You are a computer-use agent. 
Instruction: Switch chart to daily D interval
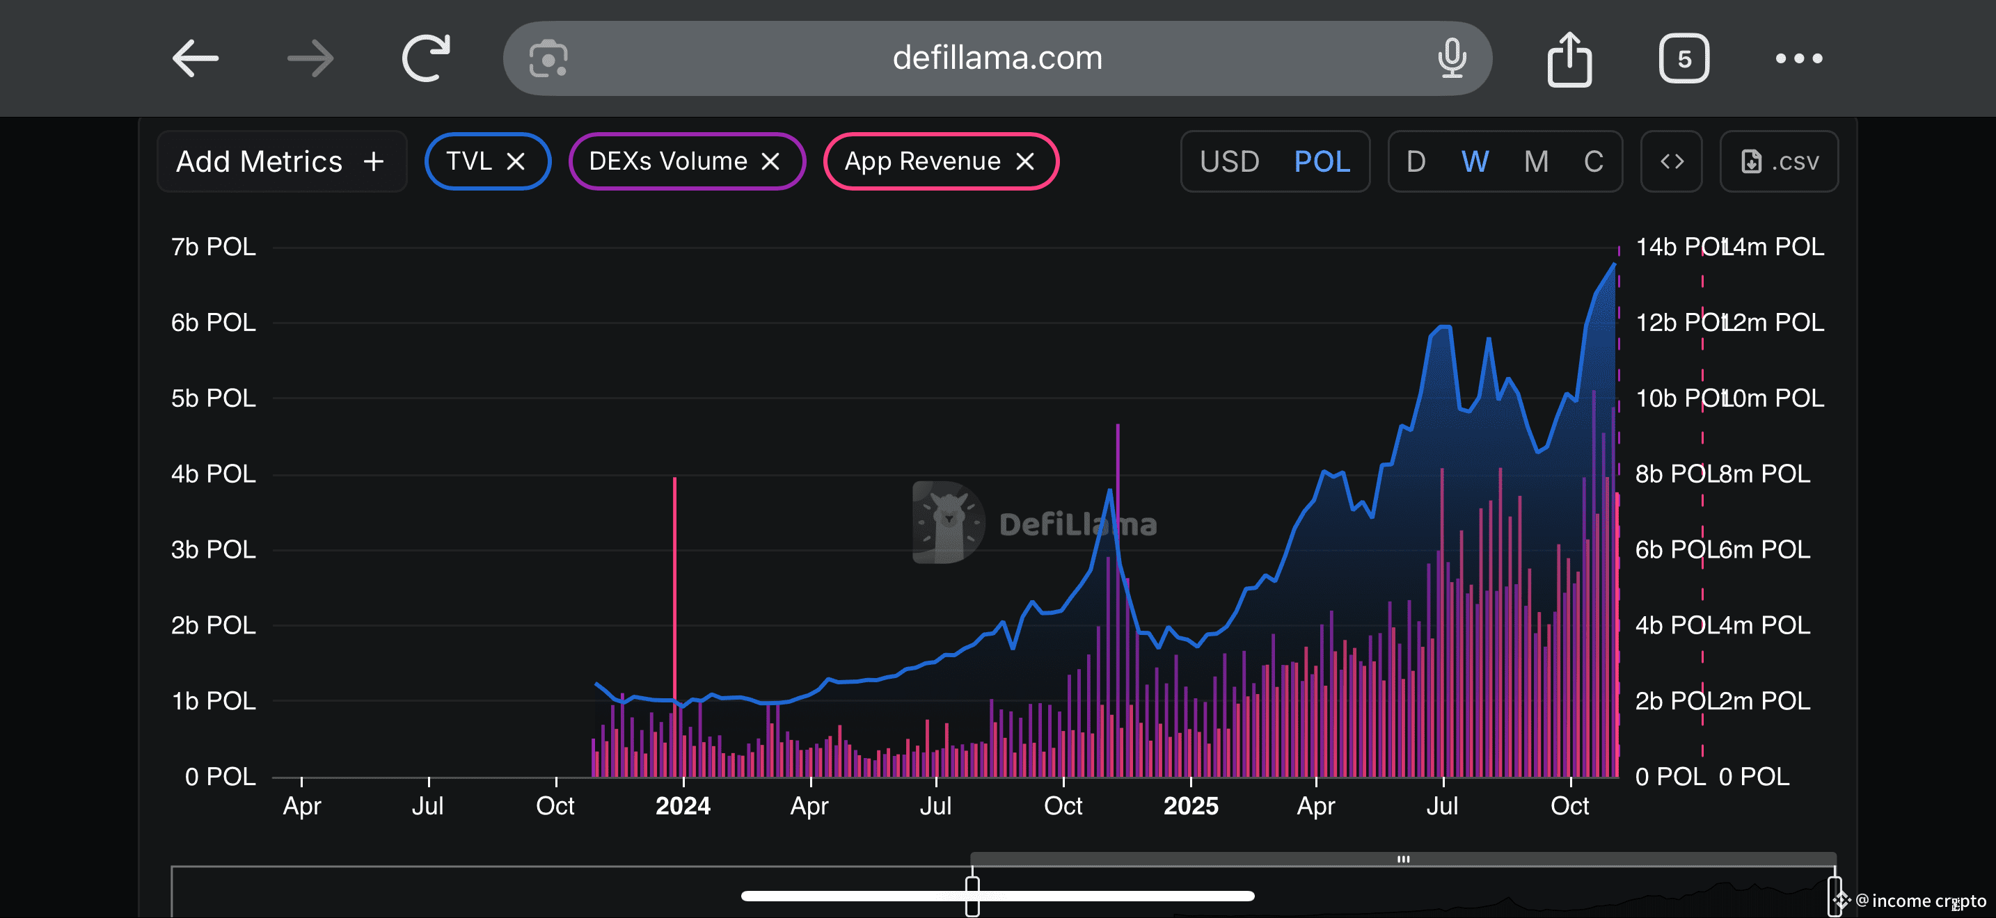[1416, 161]
